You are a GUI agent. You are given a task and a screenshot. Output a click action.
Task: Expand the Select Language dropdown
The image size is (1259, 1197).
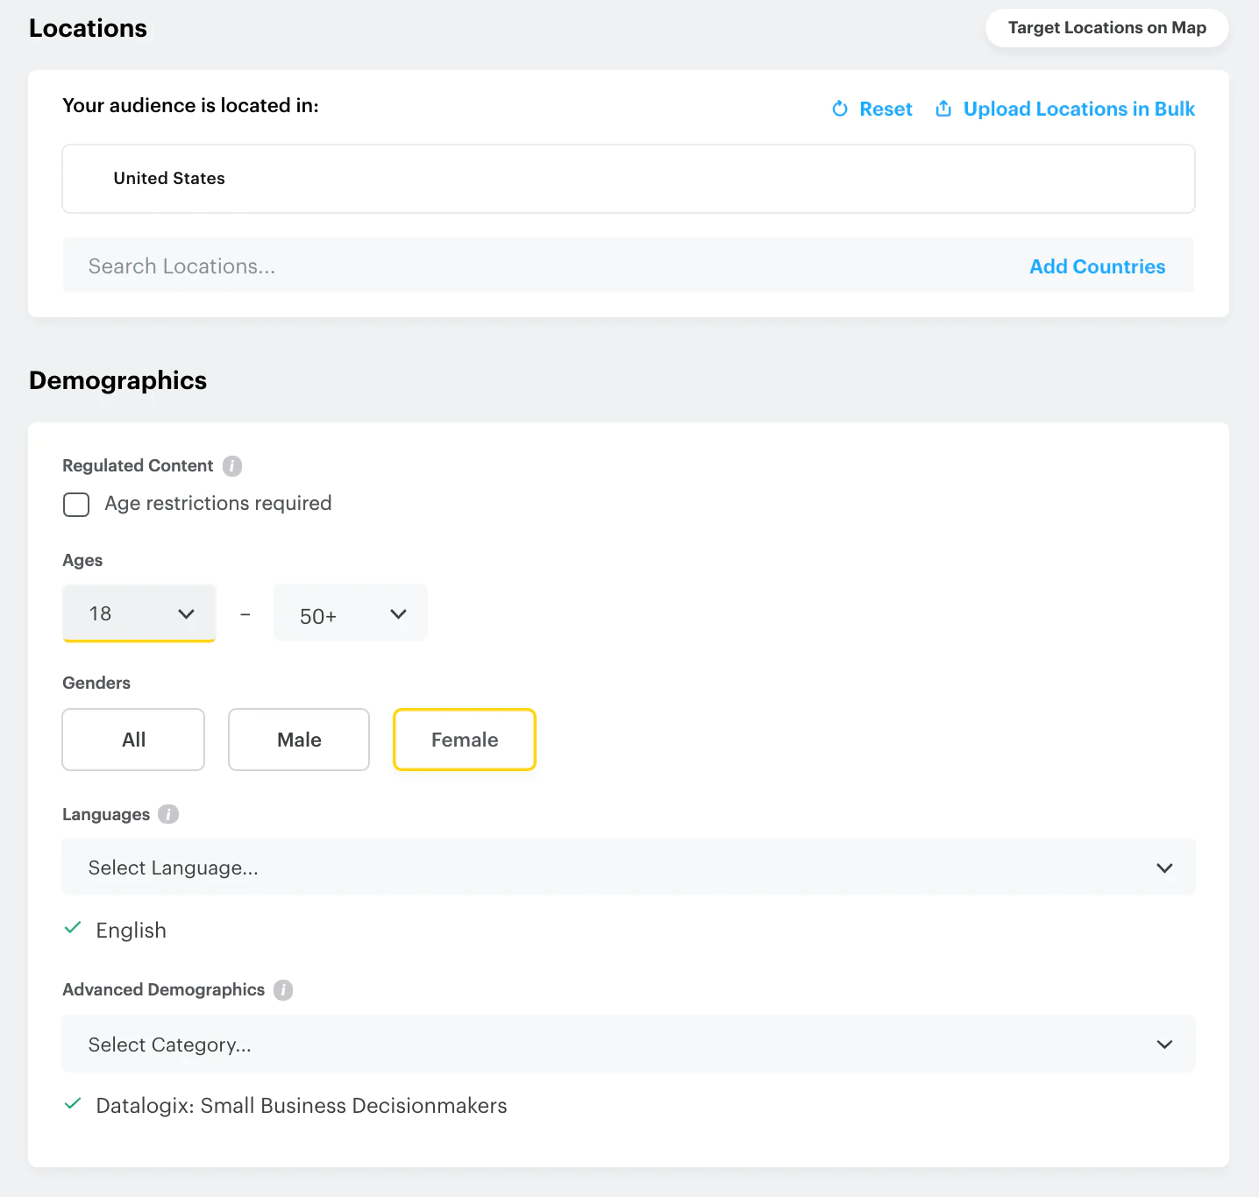pos(628,868)
